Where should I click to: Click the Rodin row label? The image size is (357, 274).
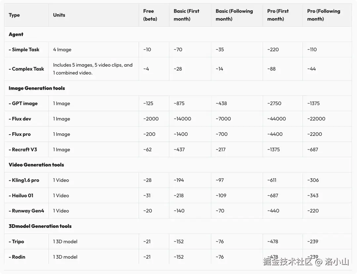(17, 257)
